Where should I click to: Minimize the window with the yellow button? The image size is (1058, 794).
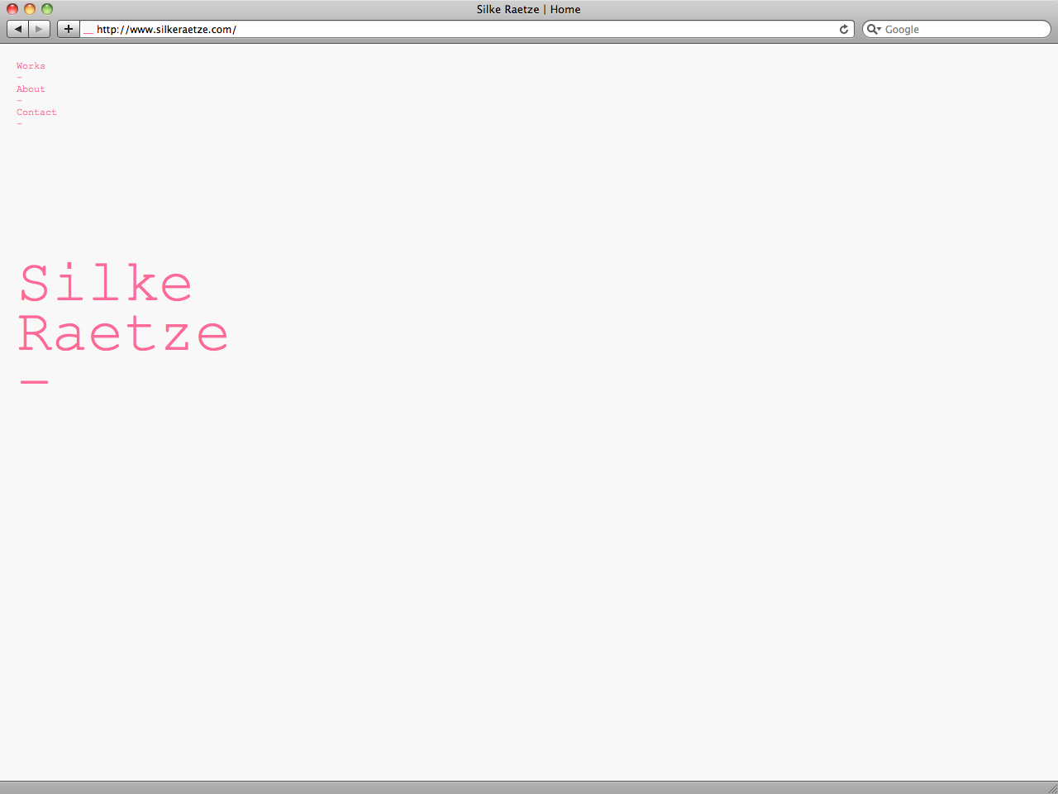30,9
